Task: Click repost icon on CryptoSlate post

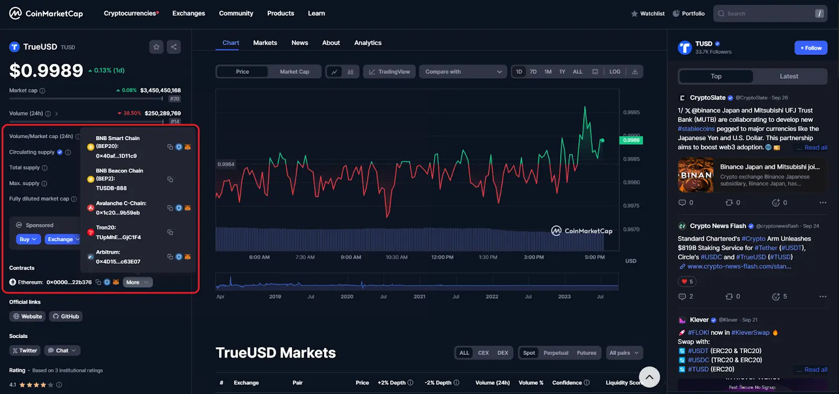Action: pyautogui.click(x=729, y=202)
